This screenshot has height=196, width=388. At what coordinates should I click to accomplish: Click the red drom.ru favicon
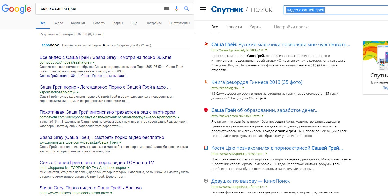(206, 110)
